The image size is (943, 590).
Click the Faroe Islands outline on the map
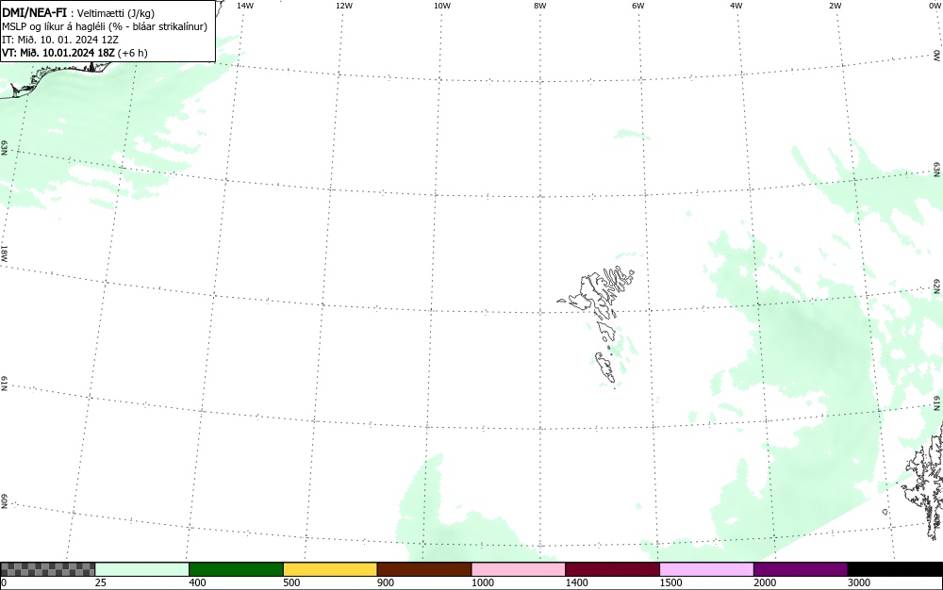597,326
